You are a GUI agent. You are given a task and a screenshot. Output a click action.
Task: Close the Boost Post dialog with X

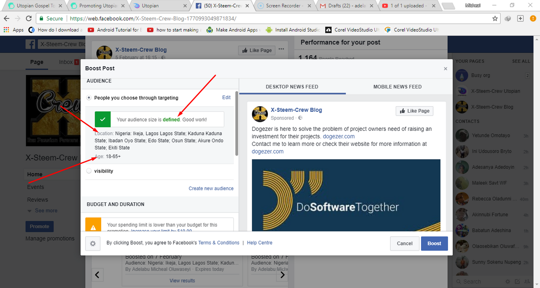click(445, 69)
